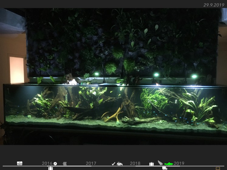The height and width of the screenshot is (170, 227).
Task: Click the house icon on the timeline
Action: click(x=20, y=163)
